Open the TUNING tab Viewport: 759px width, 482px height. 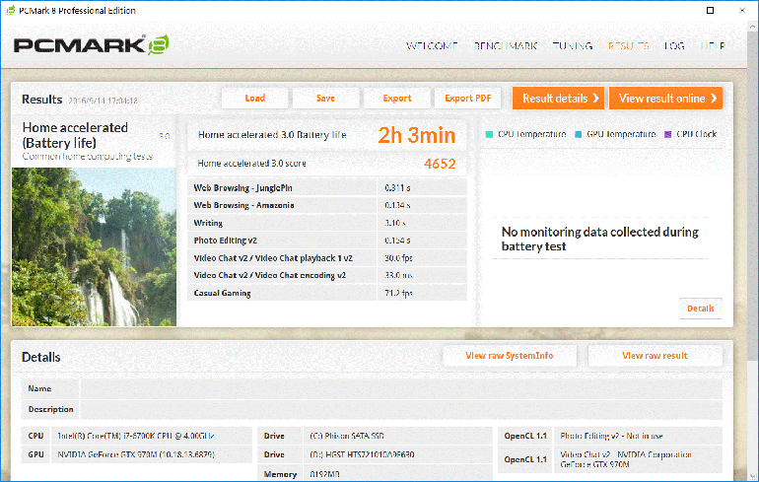click(x=573, y=46)
